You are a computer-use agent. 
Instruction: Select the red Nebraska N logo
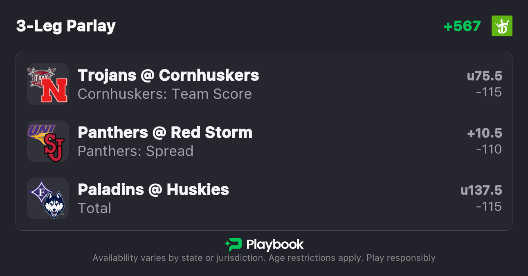pos(54,91)
